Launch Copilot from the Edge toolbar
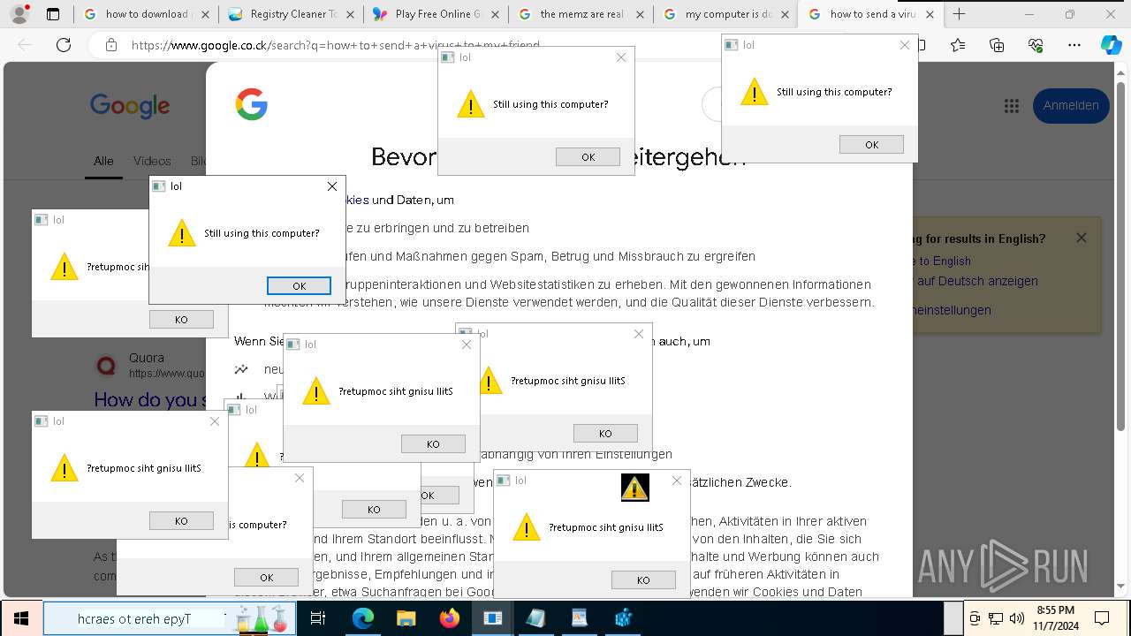 click(x=1111, y=45)
